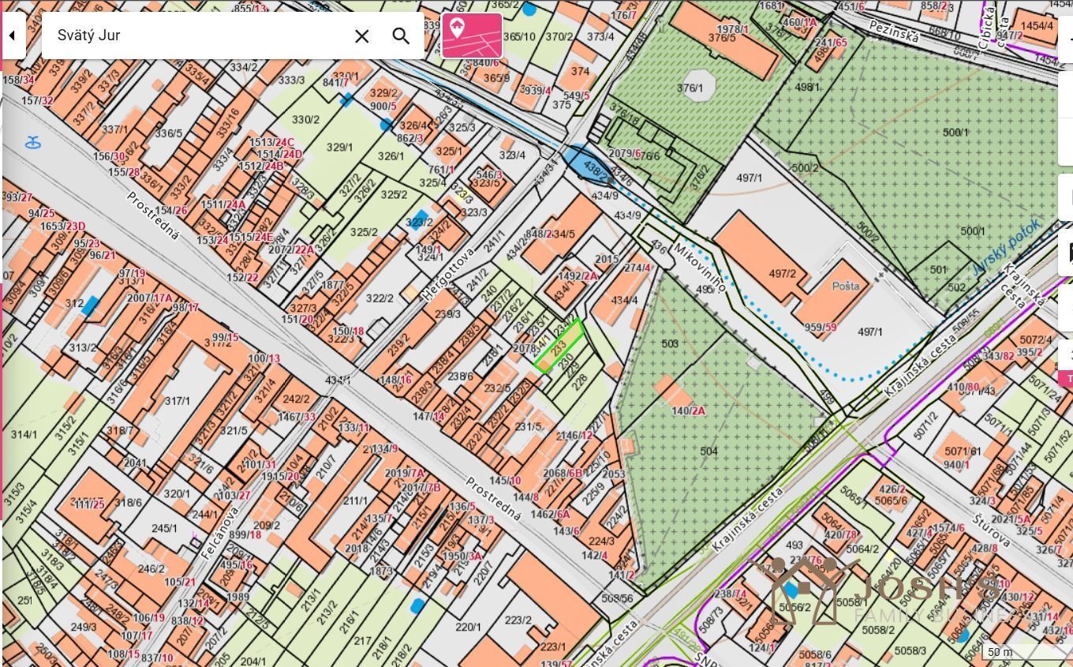This screenshot has height=667, width=1073.
Task: Select parcel 498/1
Action: click(x=807, y=87)
